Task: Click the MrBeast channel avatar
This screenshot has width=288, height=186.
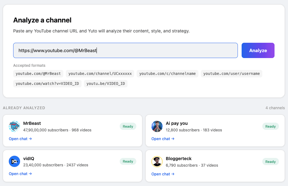Action: [x=14, y=126]
